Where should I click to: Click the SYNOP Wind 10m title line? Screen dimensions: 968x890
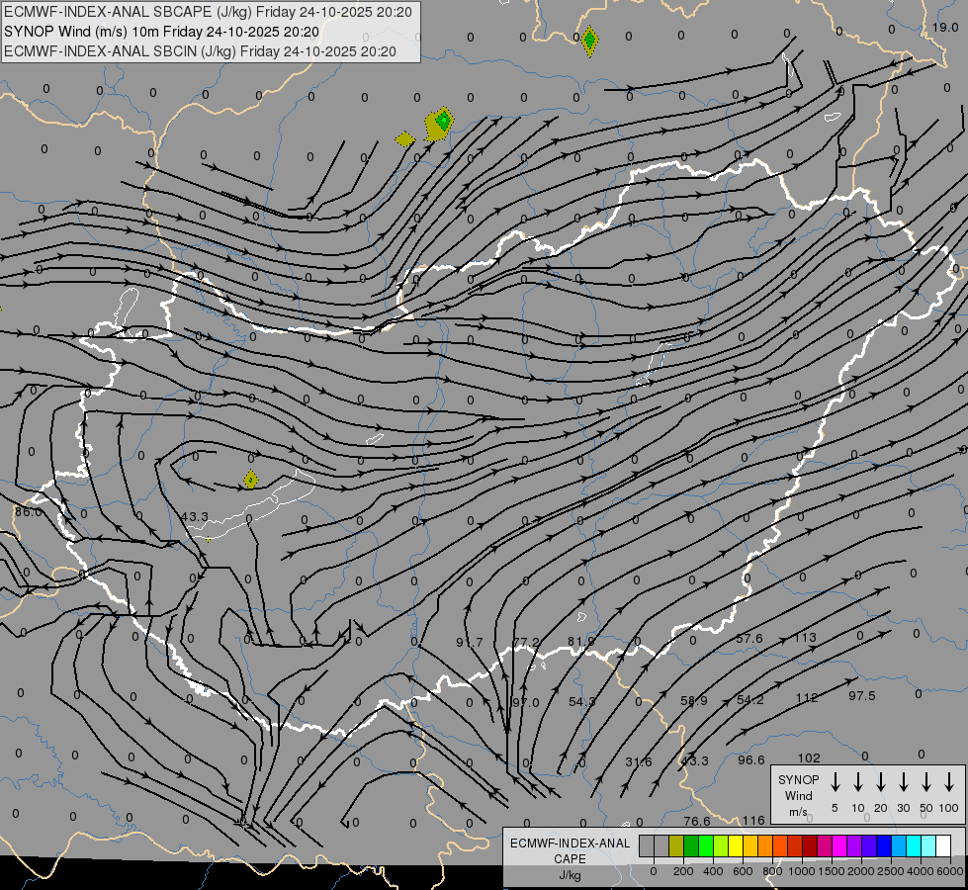[x=162, y=32]
